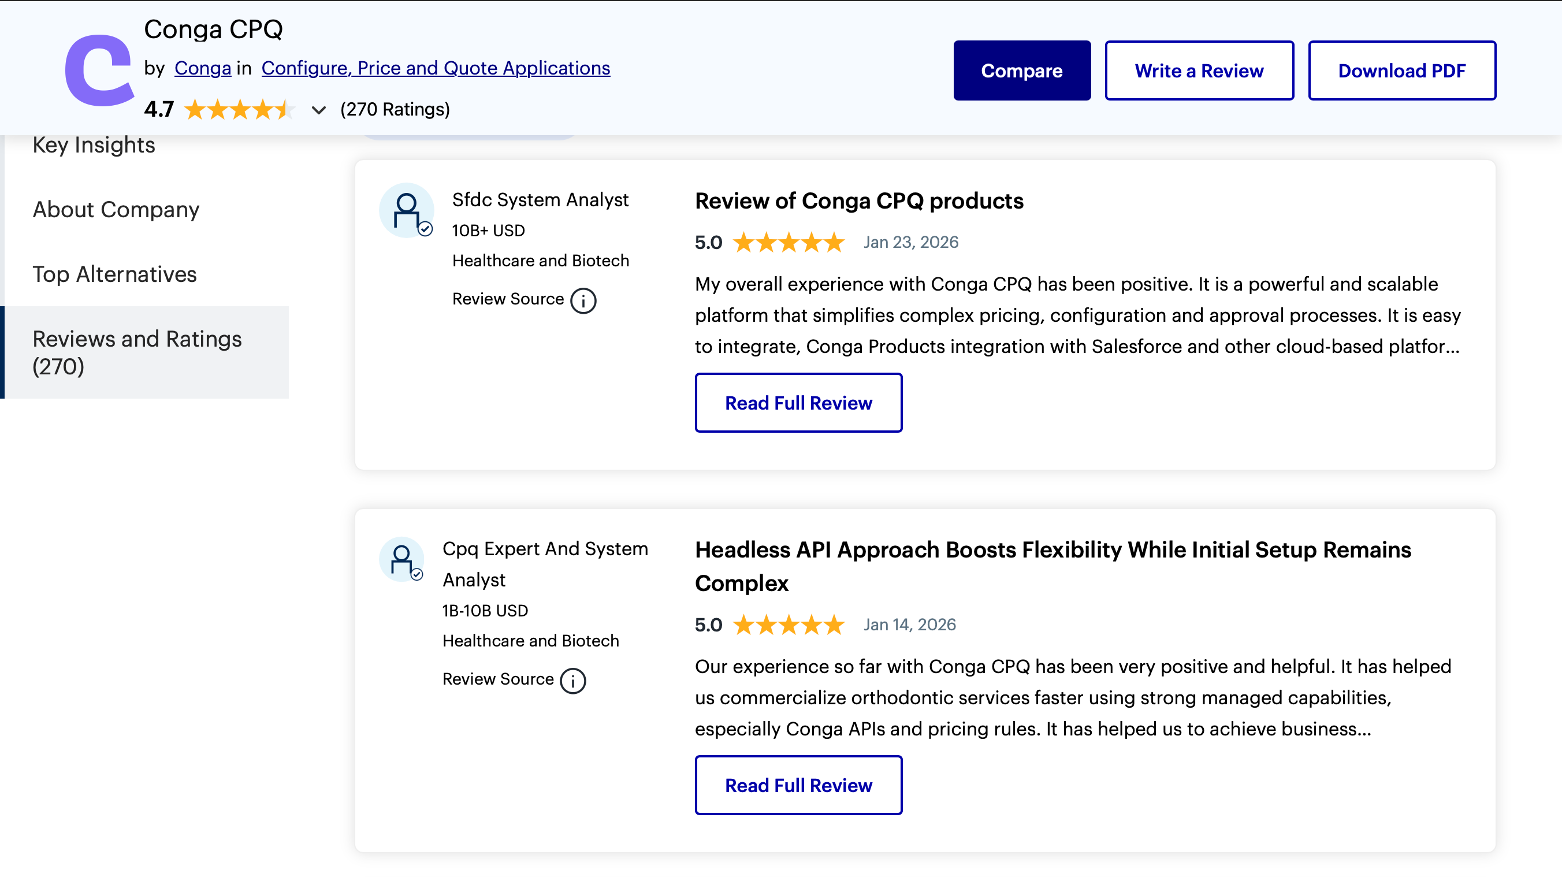Click the 'My overall experience' review excerpt
Screen dimensions: 1562x877
pos(1078,315)
